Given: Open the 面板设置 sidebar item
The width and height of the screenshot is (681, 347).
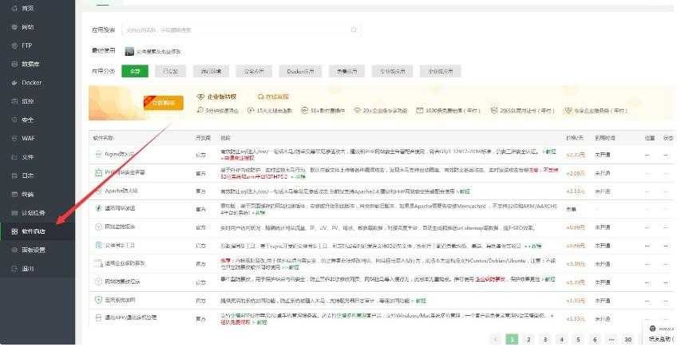Looking at the screenshot, I should pyautogui.click(x=33, y=250).
